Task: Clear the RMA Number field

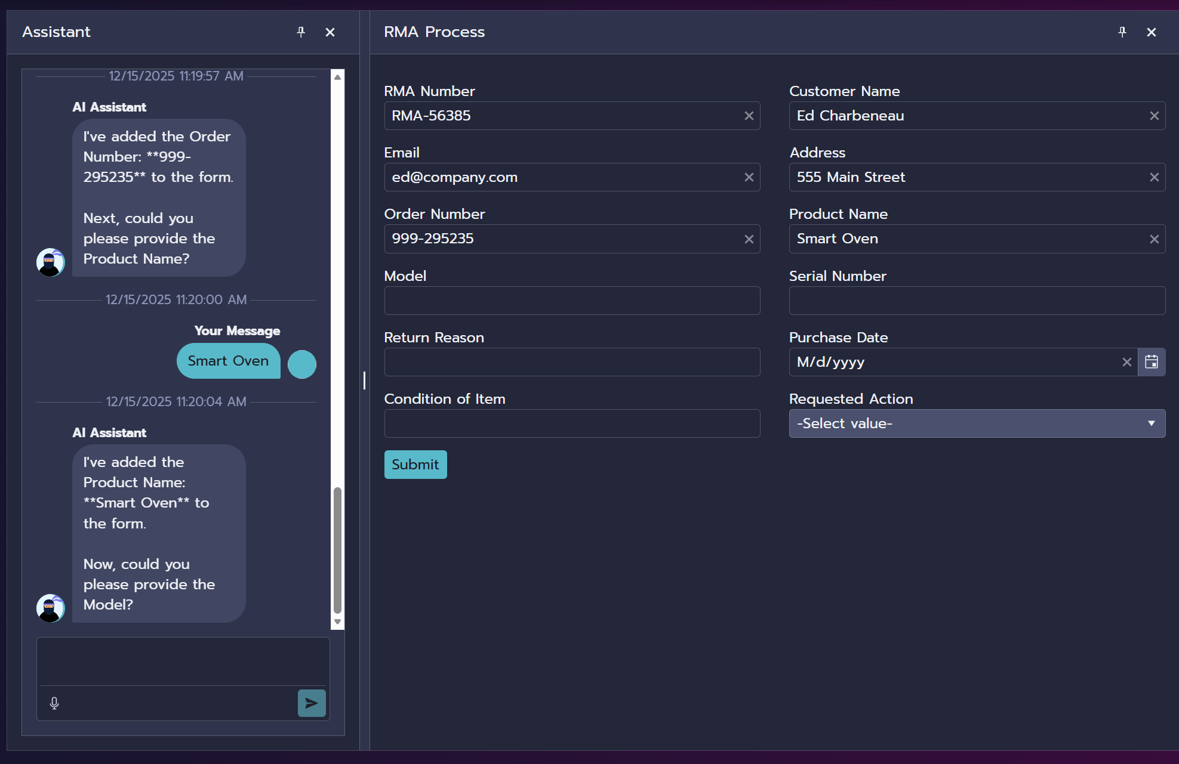Action: pos(749,116)
